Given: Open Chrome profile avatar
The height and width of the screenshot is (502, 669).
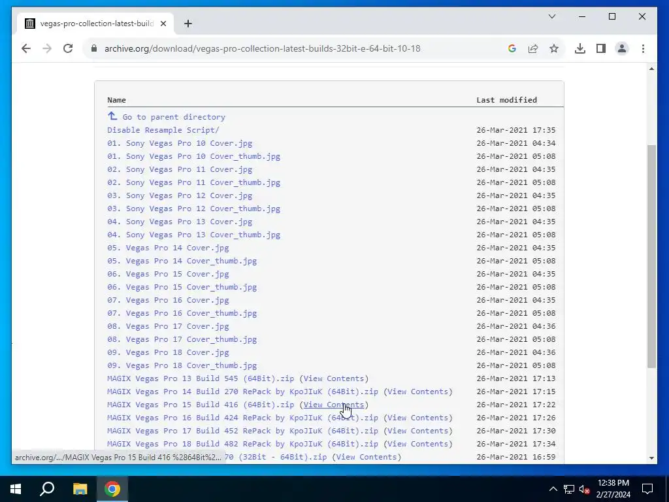Looking at the screenshot, I should pos(622,48).
